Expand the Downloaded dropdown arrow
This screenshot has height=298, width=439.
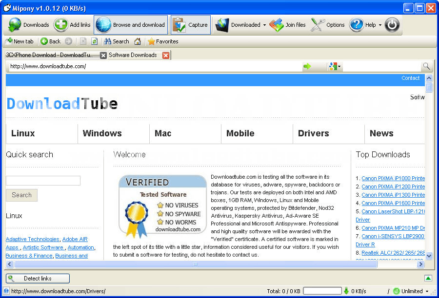[264, 25]
